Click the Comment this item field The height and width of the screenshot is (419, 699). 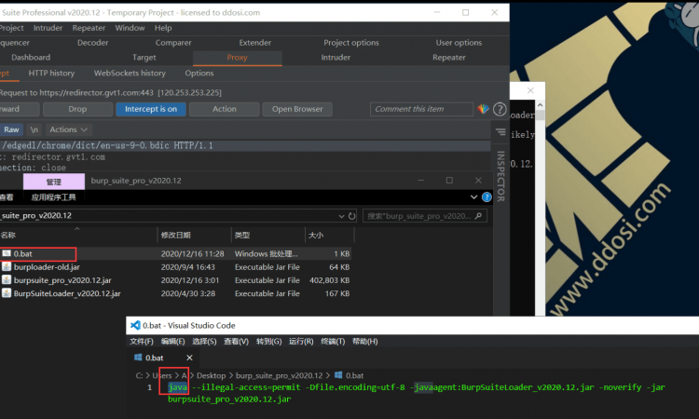pyautogui.click(x=421, y=109)
